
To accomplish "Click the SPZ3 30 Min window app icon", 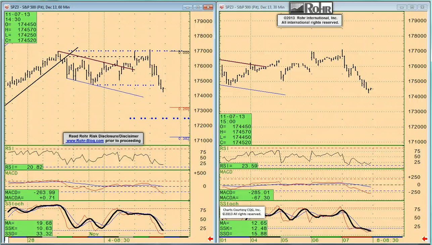I will [x=222, y=7].
